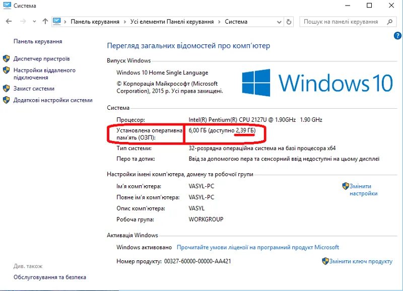Viewport: 403px width, 291px height.
Task: Read Microsoft license terms link
Action: (x=258, y=247)
